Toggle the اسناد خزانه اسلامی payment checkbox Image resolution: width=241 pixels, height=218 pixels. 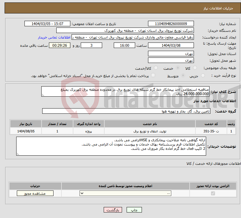153,75
